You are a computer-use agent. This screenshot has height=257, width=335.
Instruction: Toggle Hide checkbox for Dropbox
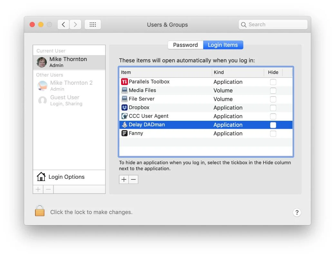click(x=273, y=108)
